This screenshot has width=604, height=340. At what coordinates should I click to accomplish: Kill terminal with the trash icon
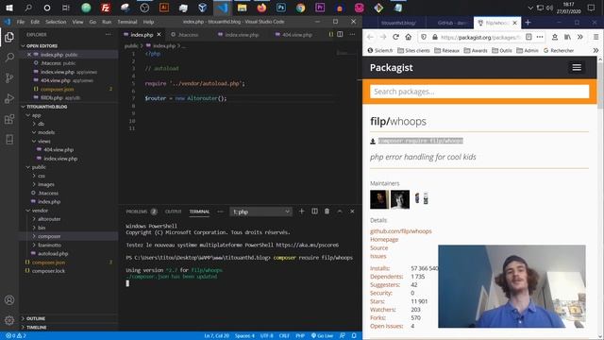click(x=327, y=212)
